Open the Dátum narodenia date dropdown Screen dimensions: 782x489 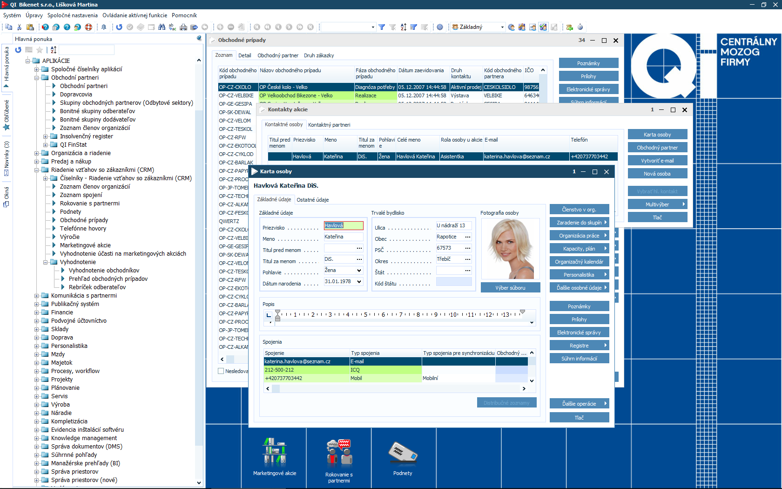coord(359,282)
